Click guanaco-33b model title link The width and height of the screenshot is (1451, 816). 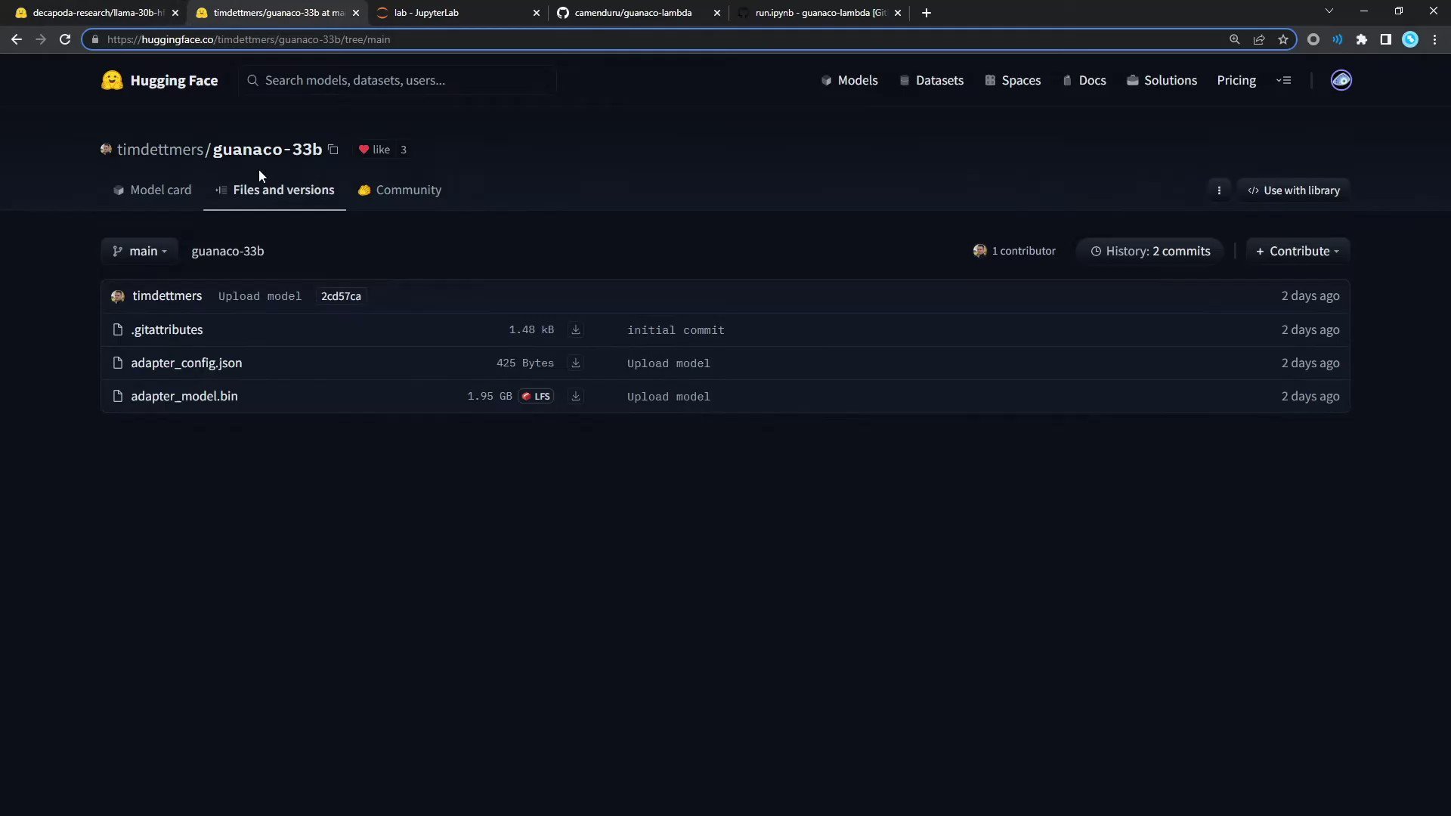(x=268, y=150)
